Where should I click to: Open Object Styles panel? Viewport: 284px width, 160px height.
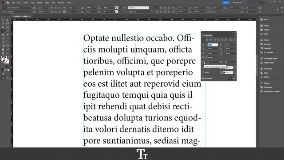(267, 63)
